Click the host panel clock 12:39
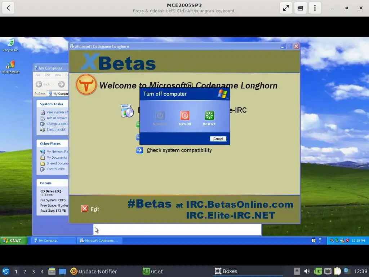 point(360,271)
